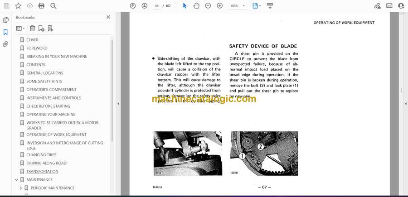Zoom out with the minus button

pos(208,6)
